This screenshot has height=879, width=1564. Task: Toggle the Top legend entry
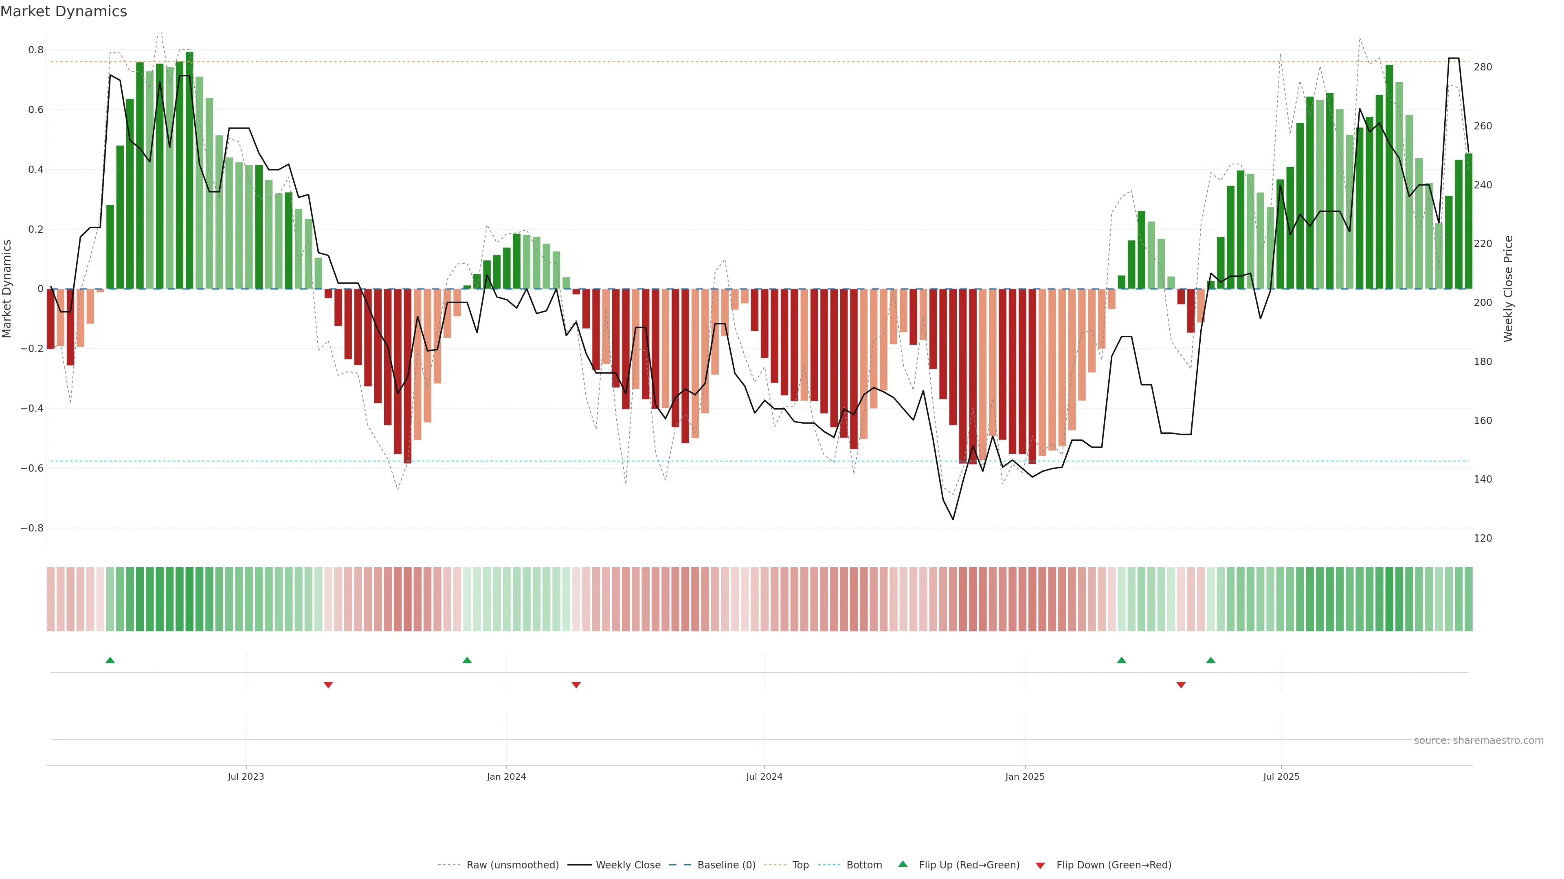800,865
